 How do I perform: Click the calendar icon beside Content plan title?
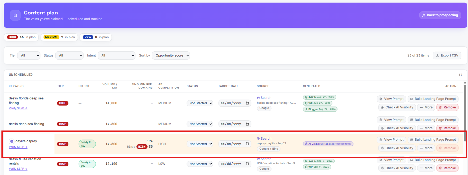point(15,15)
